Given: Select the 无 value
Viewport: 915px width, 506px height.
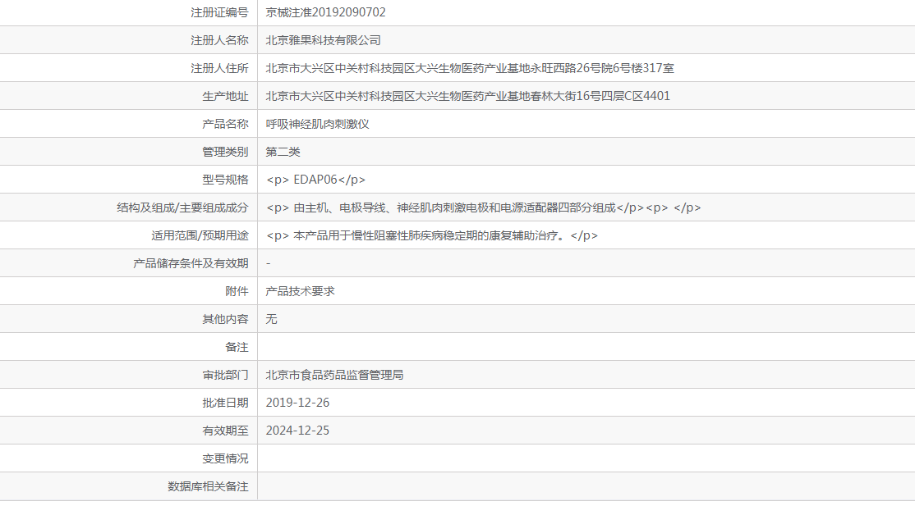Looking at the screenshot, I should (271, 320).
